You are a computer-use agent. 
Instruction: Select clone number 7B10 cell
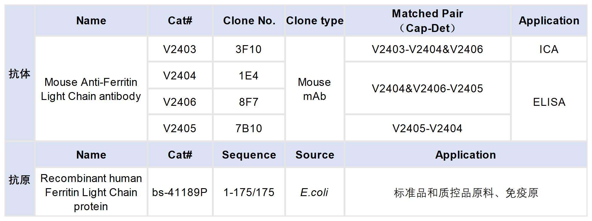(x=248, y=128)
